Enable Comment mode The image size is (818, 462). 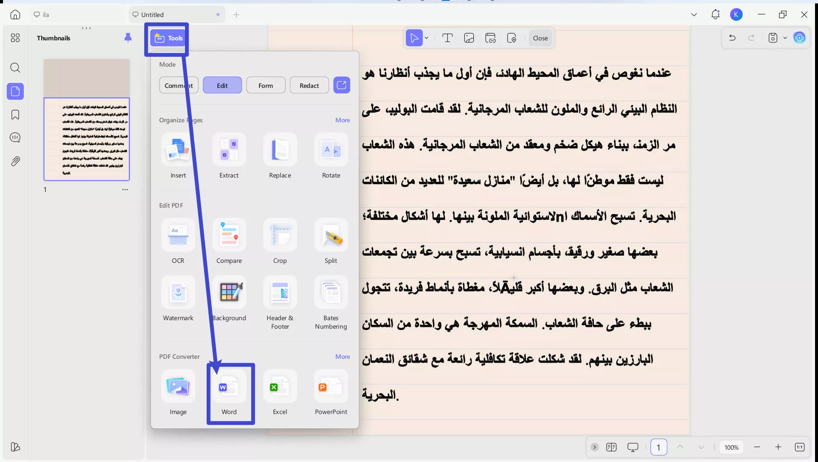[178, 85]
